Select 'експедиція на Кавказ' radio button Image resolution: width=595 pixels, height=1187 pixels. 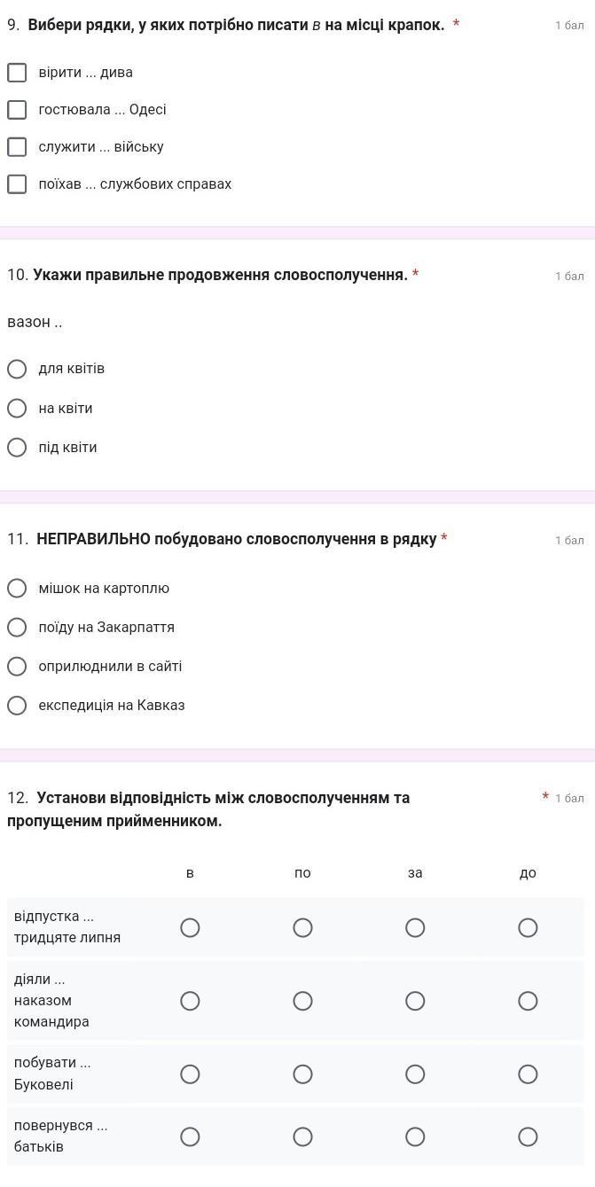click(17, 706)
